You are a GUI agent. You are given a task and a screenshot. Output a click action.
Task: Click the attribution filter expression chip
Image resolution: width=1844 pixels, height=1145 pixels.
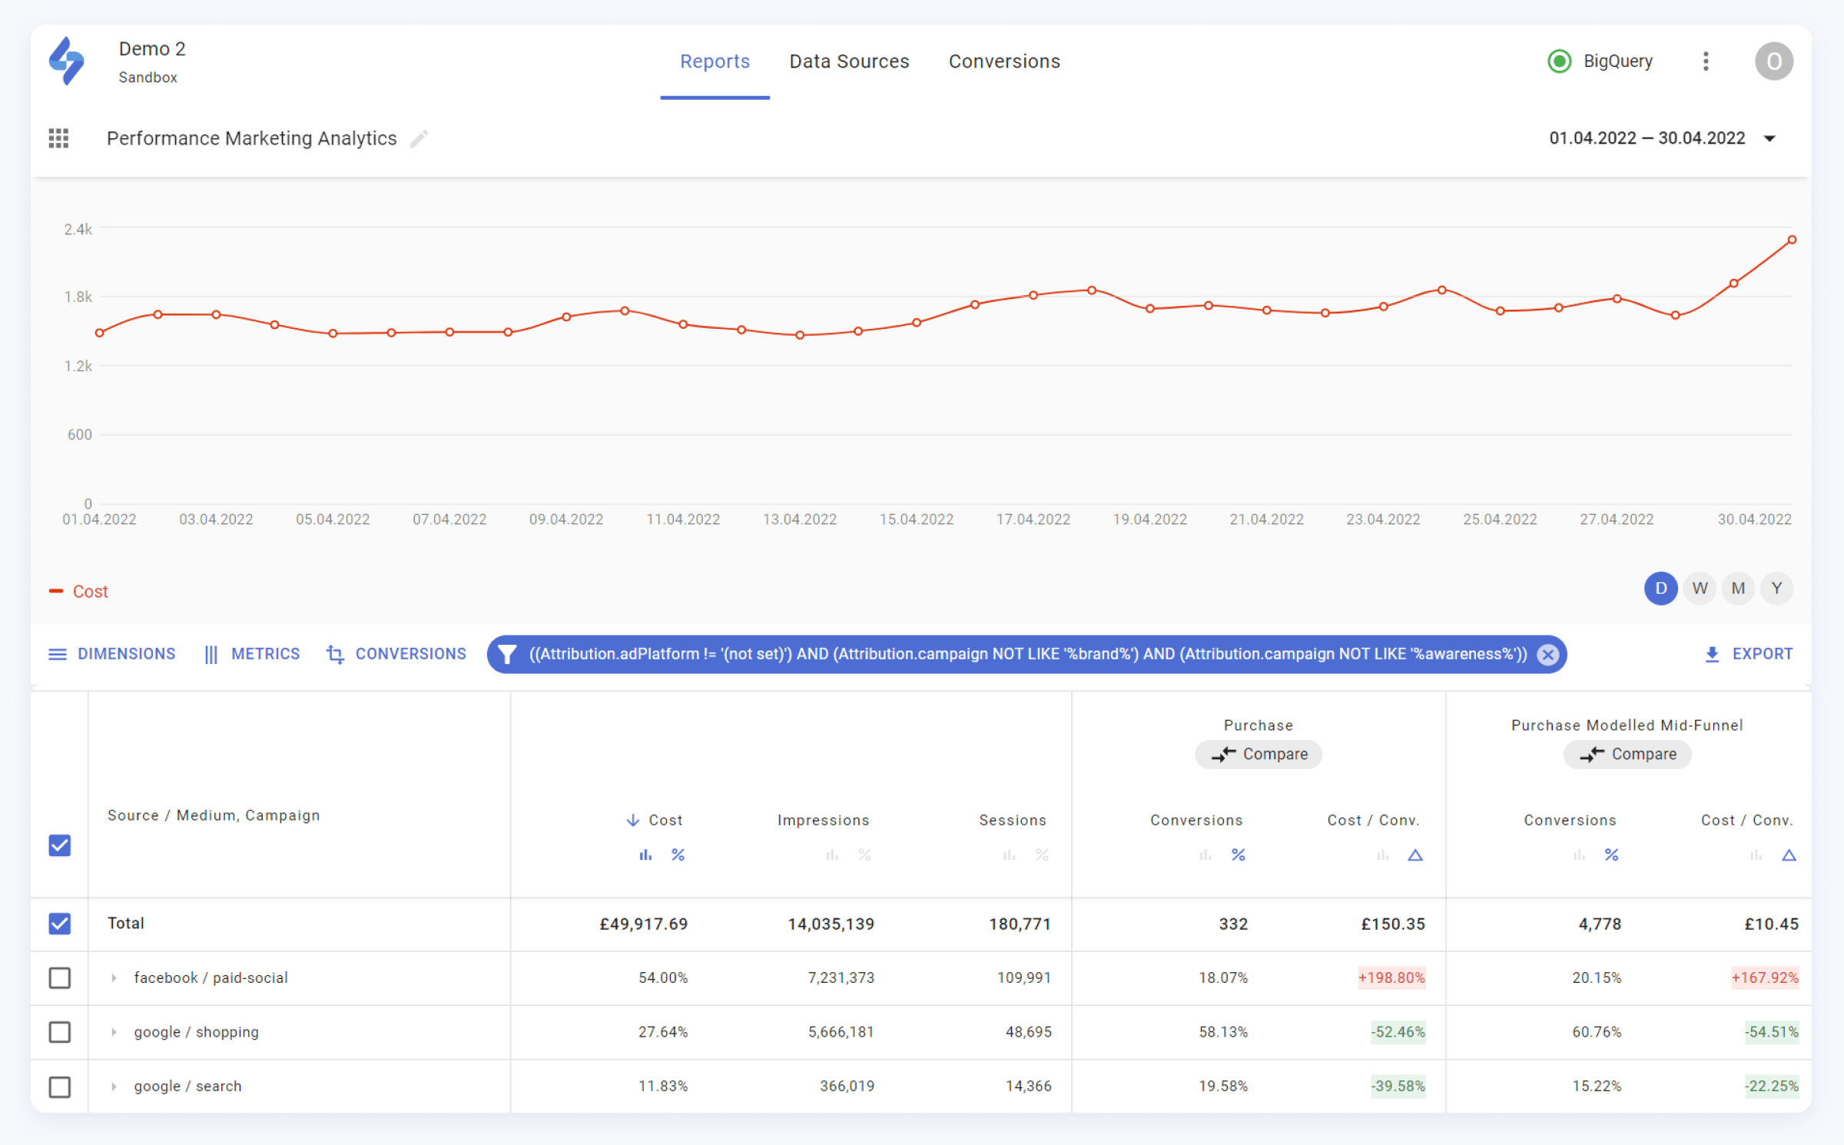pos(1028,654)
